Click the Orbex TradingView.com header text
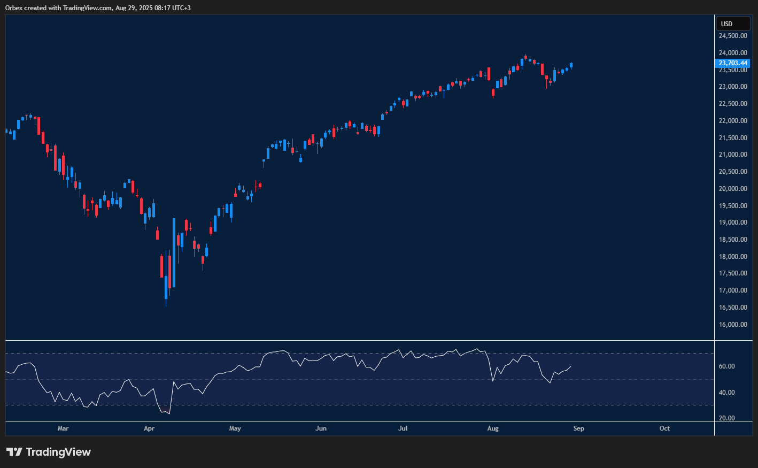This screenshot has width=758, height=468. pos(98,8)
